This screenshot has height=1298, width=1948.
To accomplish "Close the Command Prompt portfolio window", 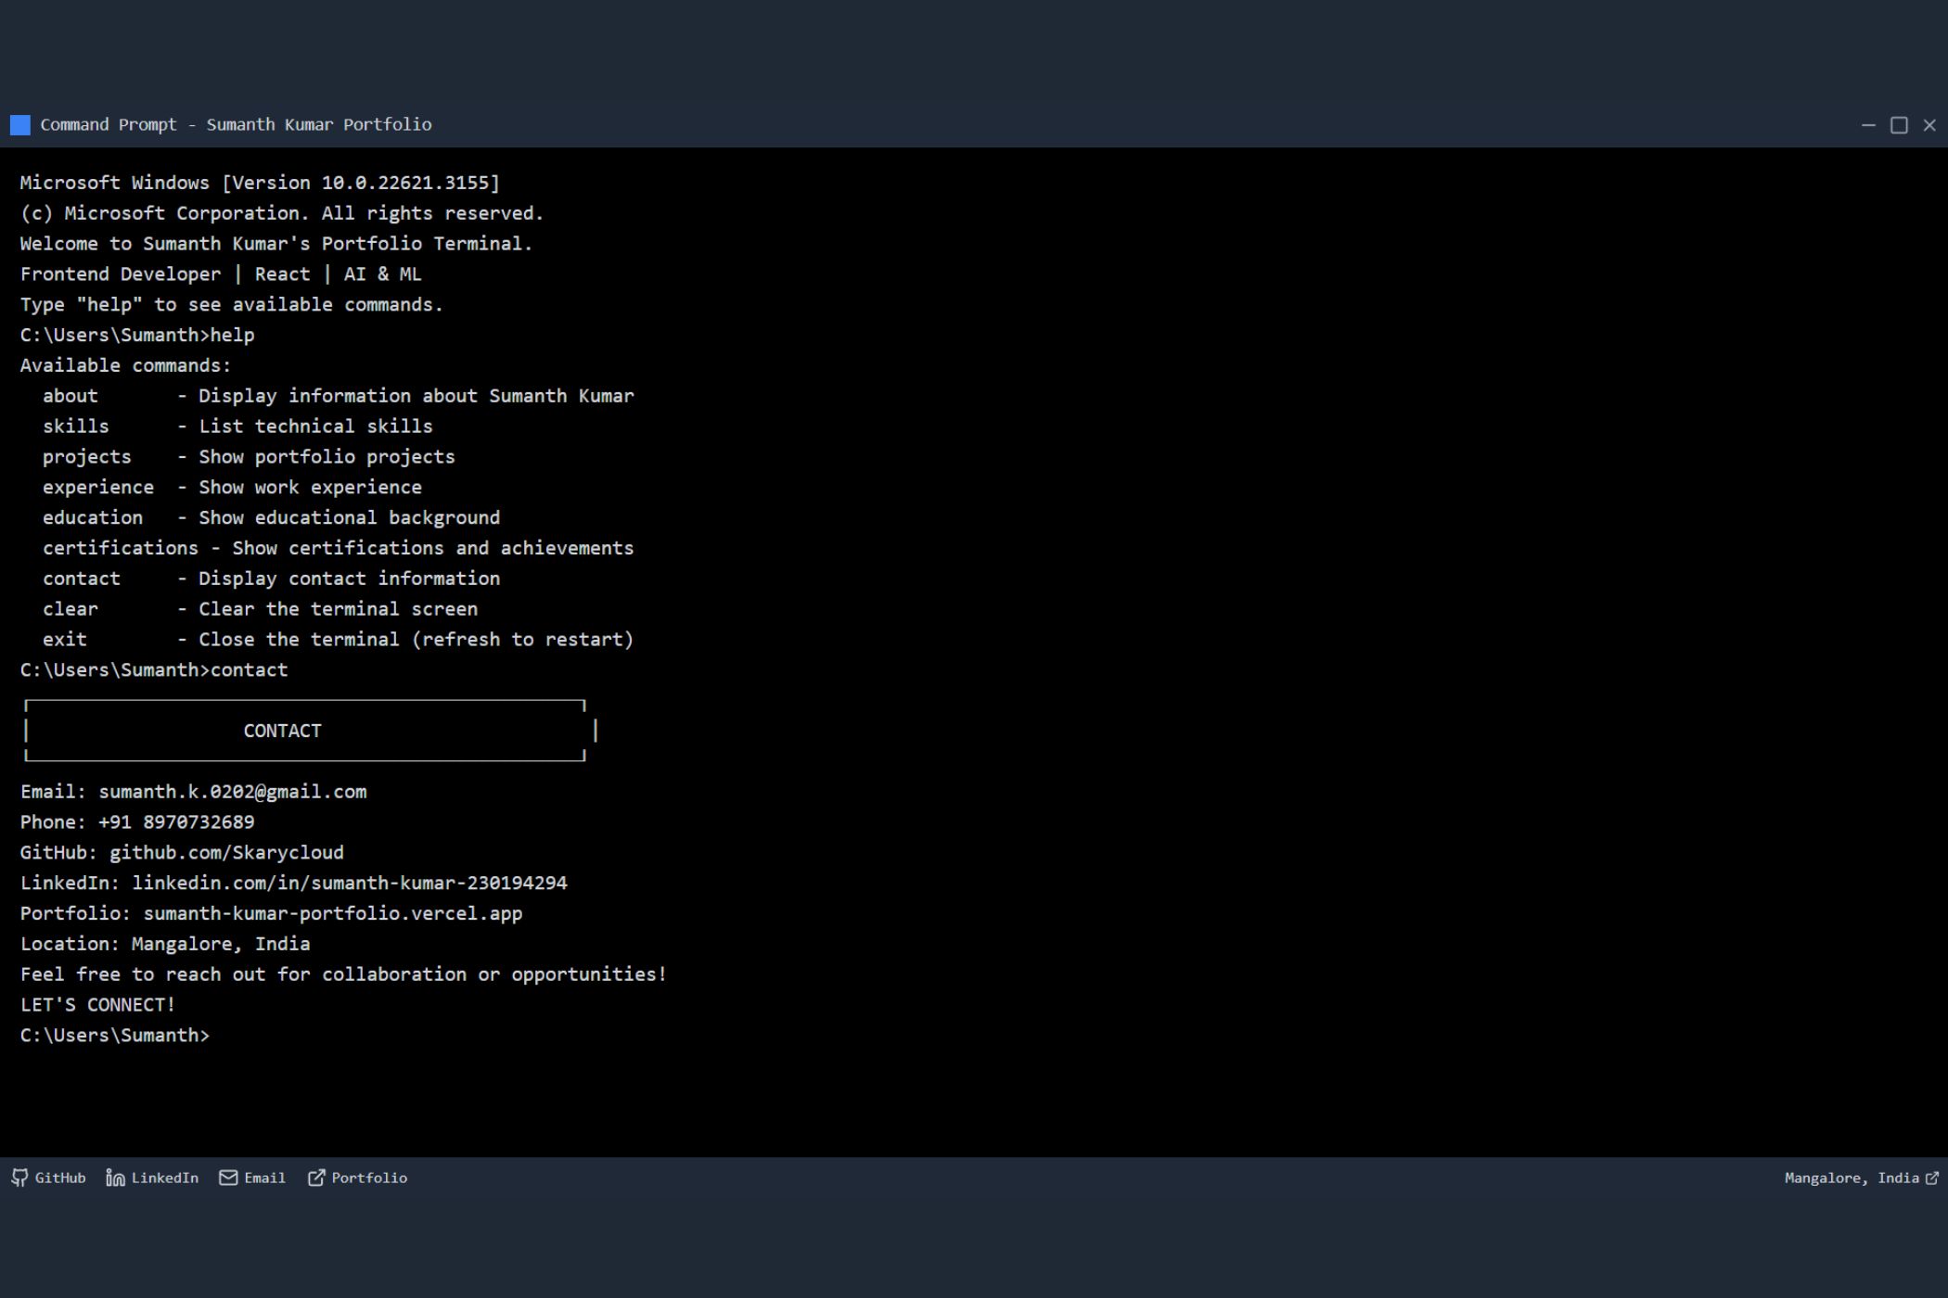I will [1929, 125].
